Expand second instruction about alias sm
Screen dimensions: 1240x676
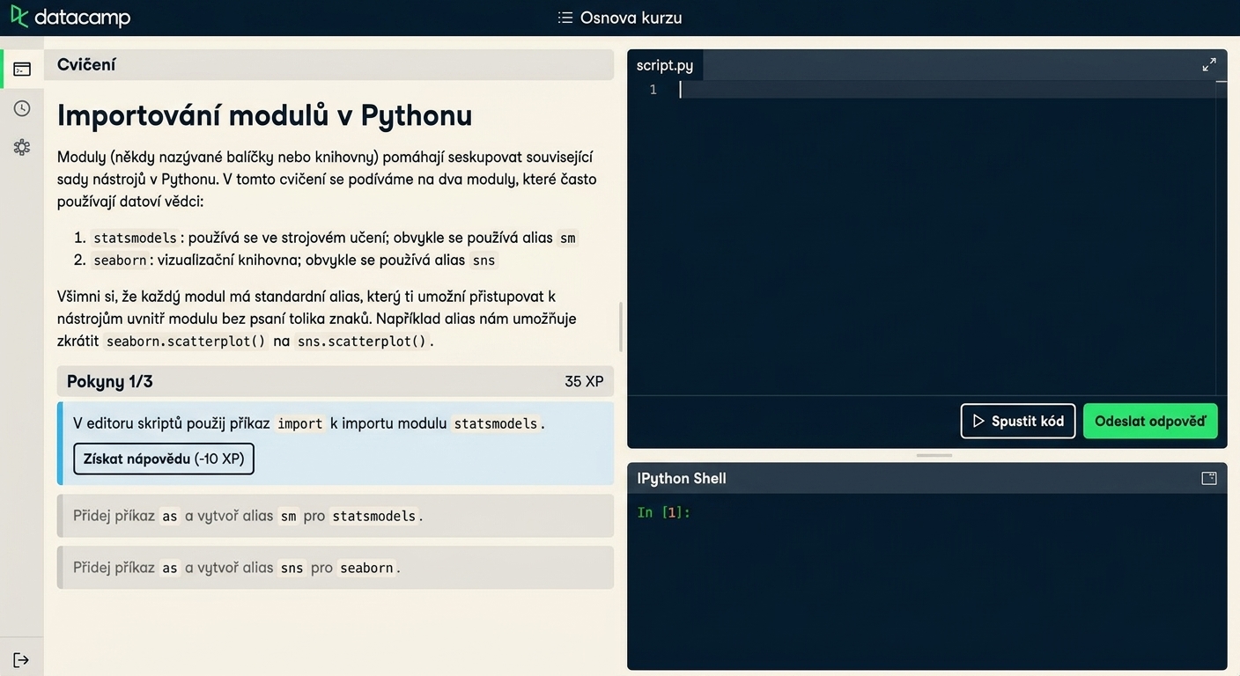tap(336, 516)
